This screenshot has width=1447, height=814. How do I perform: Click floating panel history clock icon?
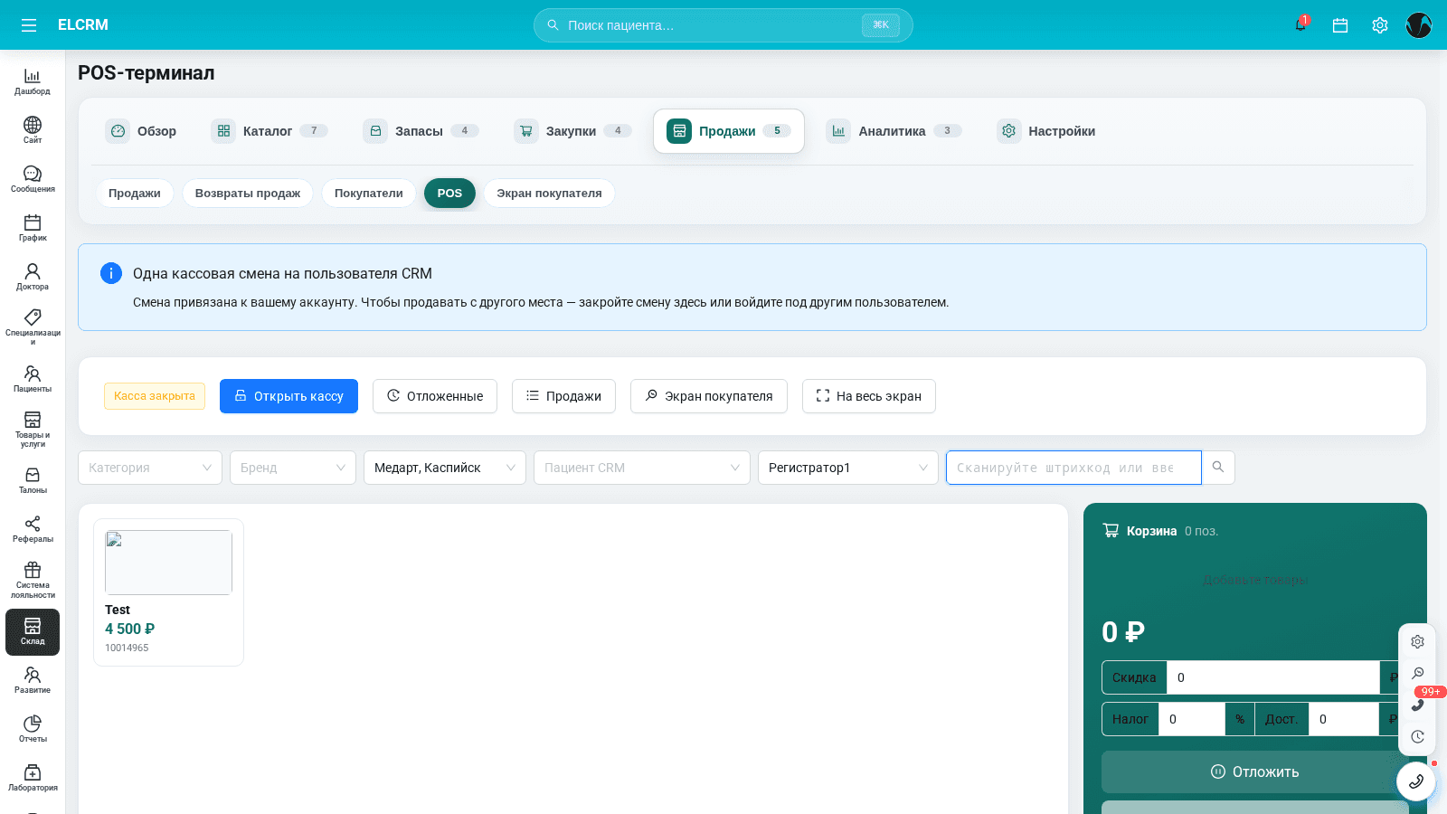1417,736
